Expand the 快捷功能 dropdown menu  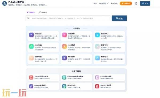[104, 3]
